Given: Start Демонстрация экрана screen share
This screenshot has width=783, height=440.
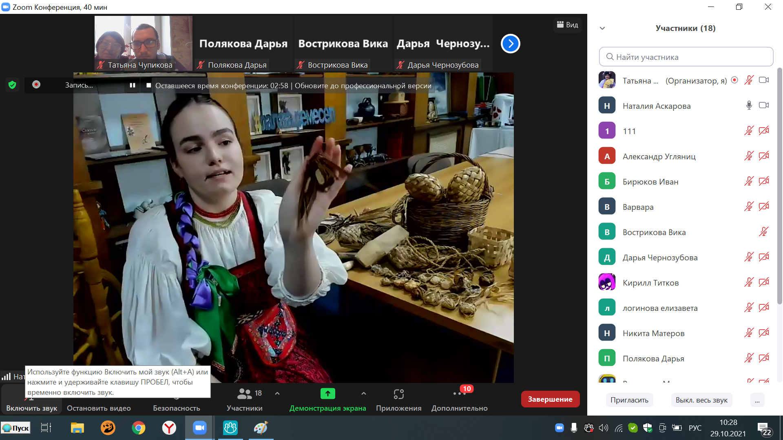Looking at the screenshot, I should click(x=327, y=400).
